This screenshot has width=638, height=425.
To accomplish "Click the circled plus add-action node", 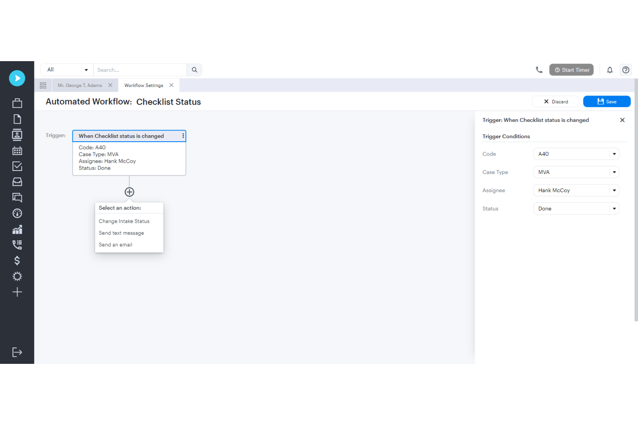I will tap(129, 192).
